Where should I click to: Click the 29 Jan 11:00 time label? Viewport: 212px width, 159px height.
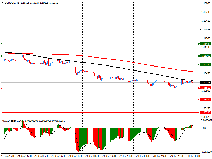pos(177,156)
